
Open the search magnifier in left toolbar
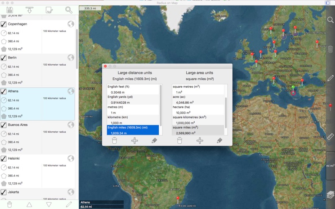[x=69, y=10]
